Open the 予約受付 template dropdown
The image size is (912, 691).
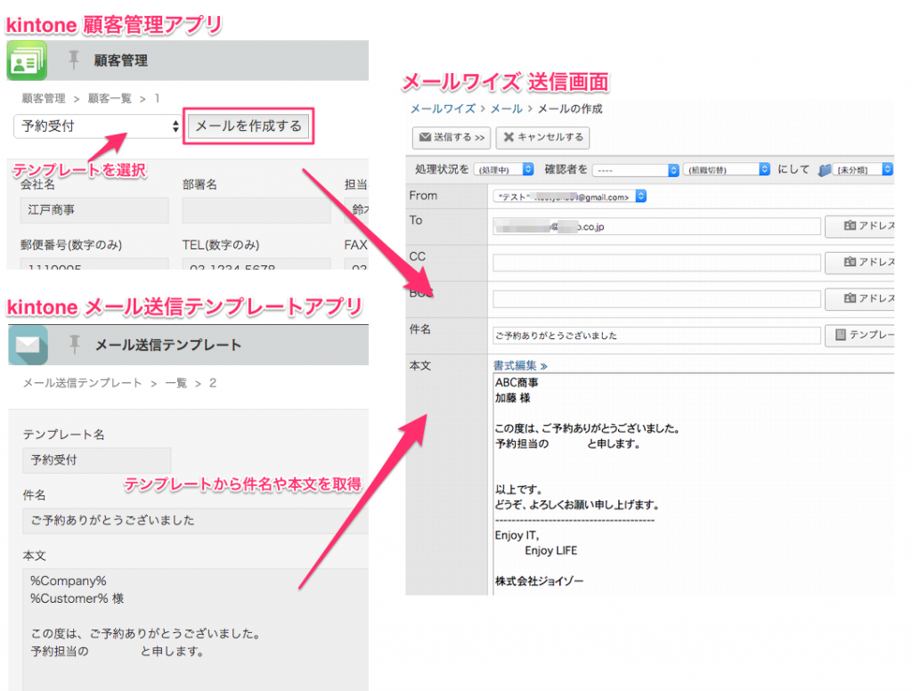tap(97, 126)
